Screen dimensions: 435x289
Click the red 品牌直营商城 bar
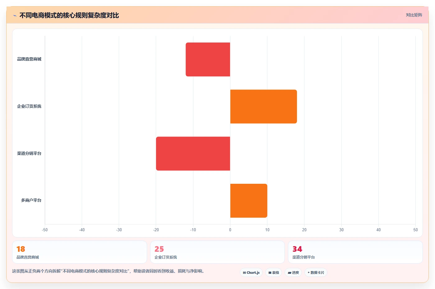click(x=208, y=59)
